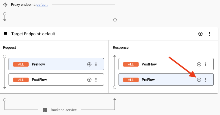Open the Proxy endpoint default link
This screenshot has width=220, height=115.
click(x=42, y=5)
